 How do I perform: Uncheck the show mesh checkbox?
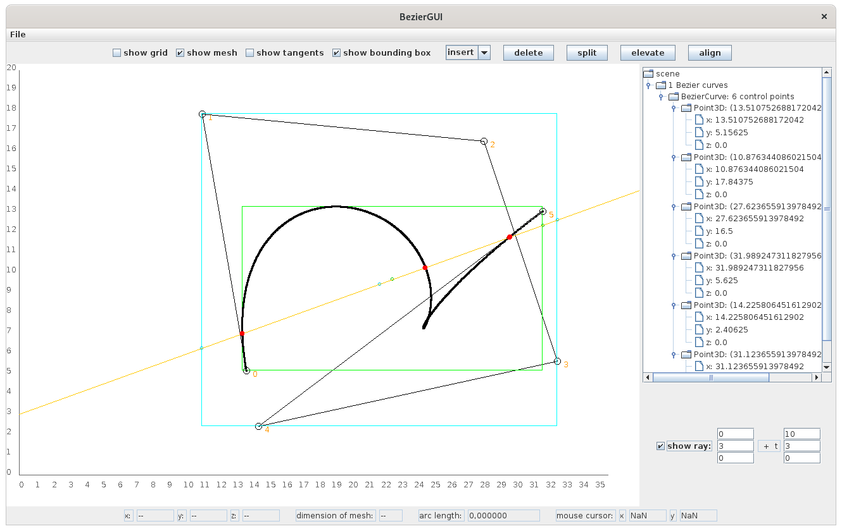click(x=180, y=53)
